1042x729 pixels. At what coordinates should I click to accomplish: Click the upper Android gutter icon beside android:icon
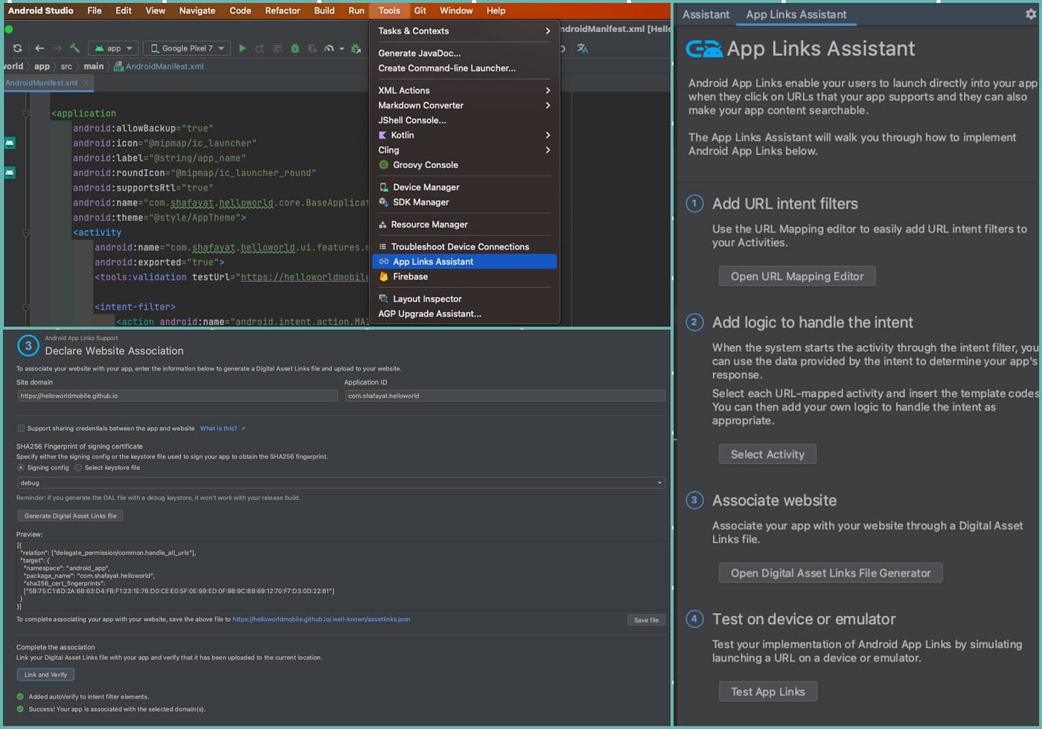pos(10,143)
